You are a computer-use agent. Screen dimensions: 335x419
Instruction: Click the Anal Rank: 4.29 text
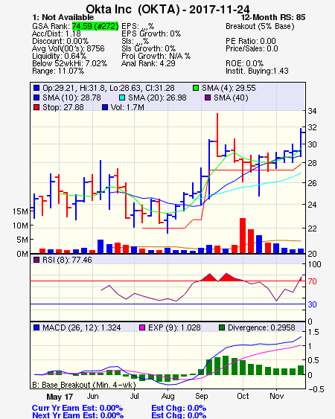(x=148, y=63)
